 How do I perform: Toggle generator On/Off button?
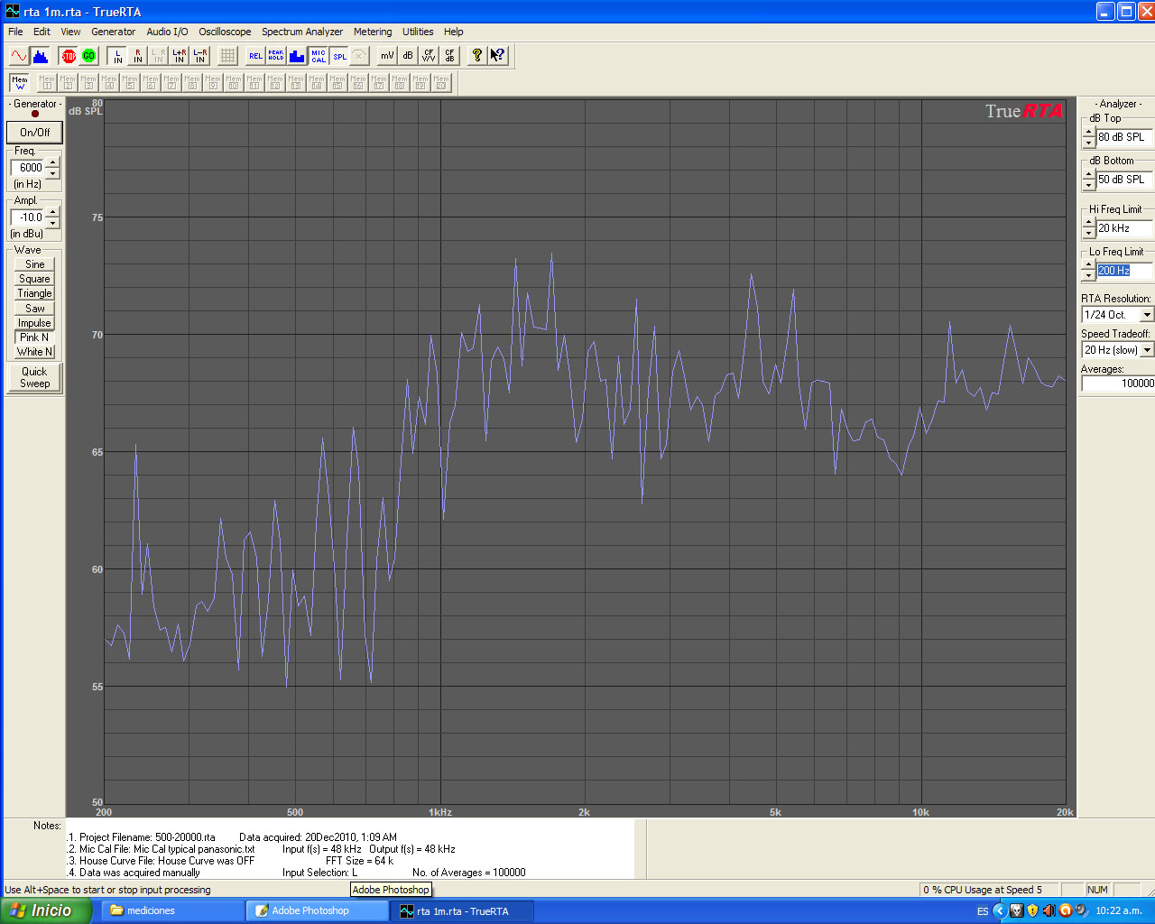tap(35, 132)
